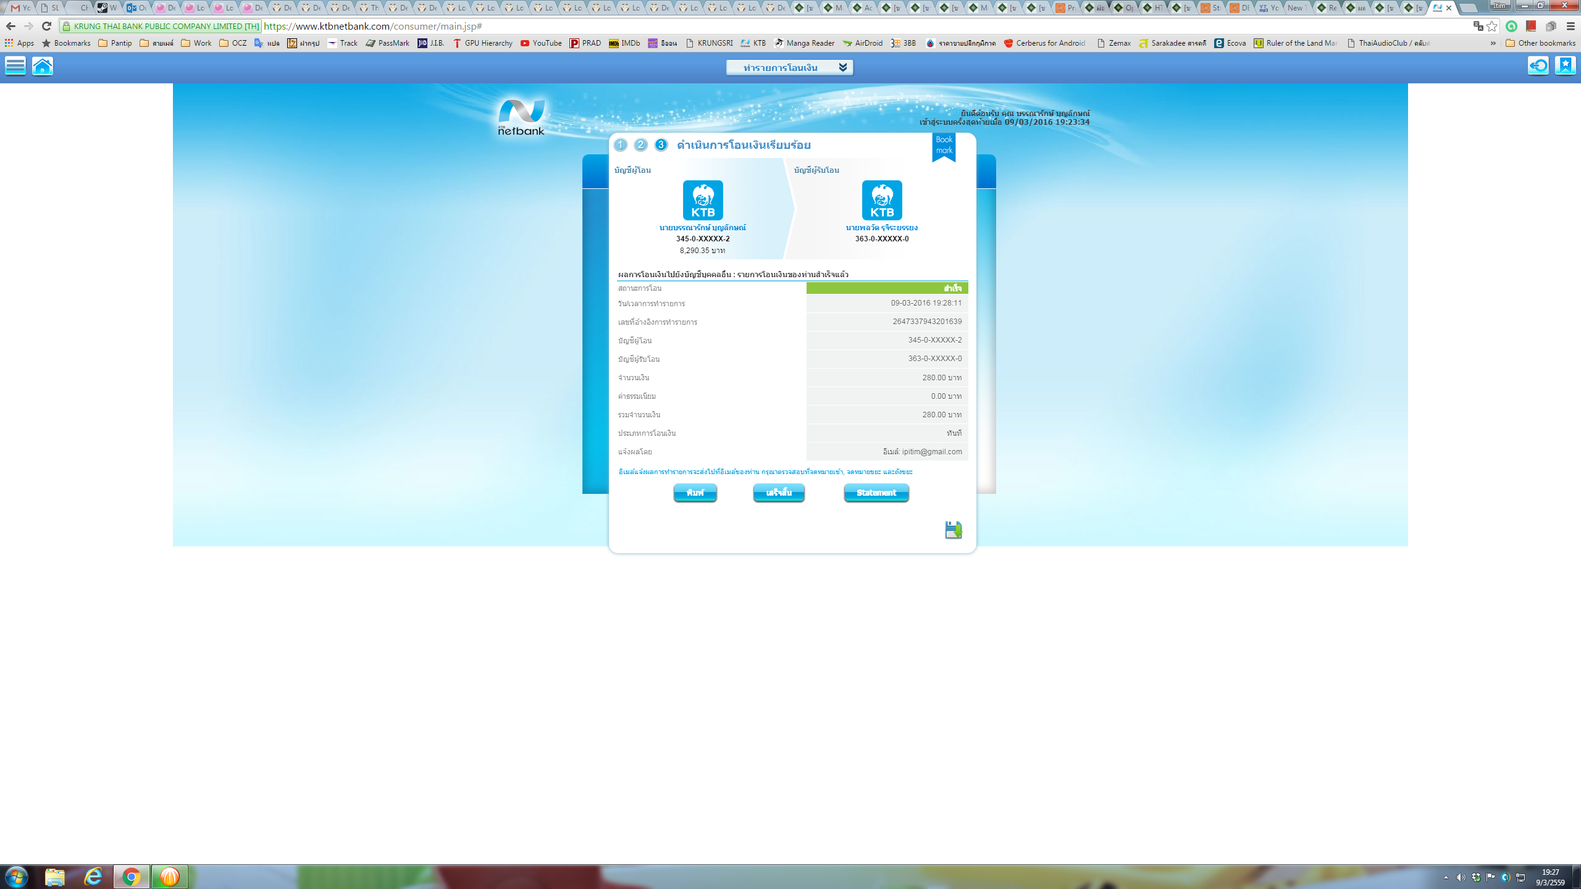This screenshot has width=1581, height=889.
Task: Click the step 2 circle indicator
Action: pyautogui.click(x=641, y=145)
